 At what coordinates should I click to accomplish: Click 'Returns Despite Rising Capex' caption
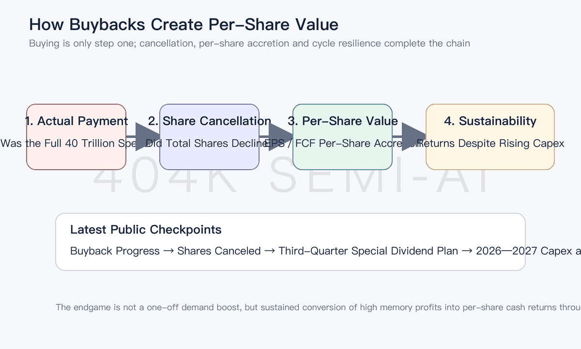[490, 143]
